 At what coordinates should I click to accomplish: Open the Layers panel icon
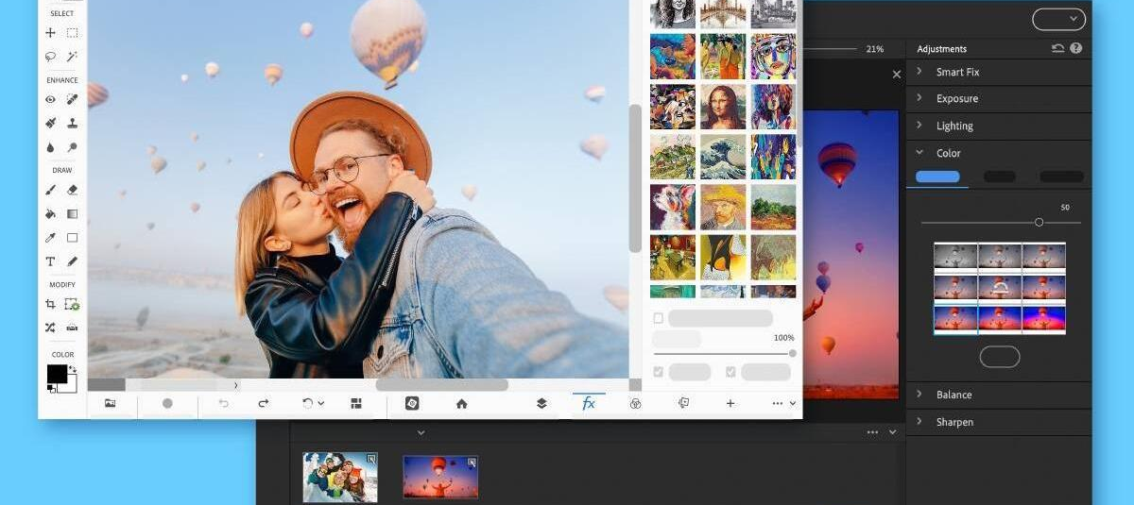(541, 403)
